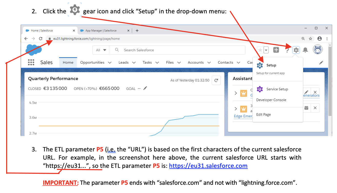Expand the first Assistant item chevron
This screenshot has height=193, width=337.
point(236,93)
